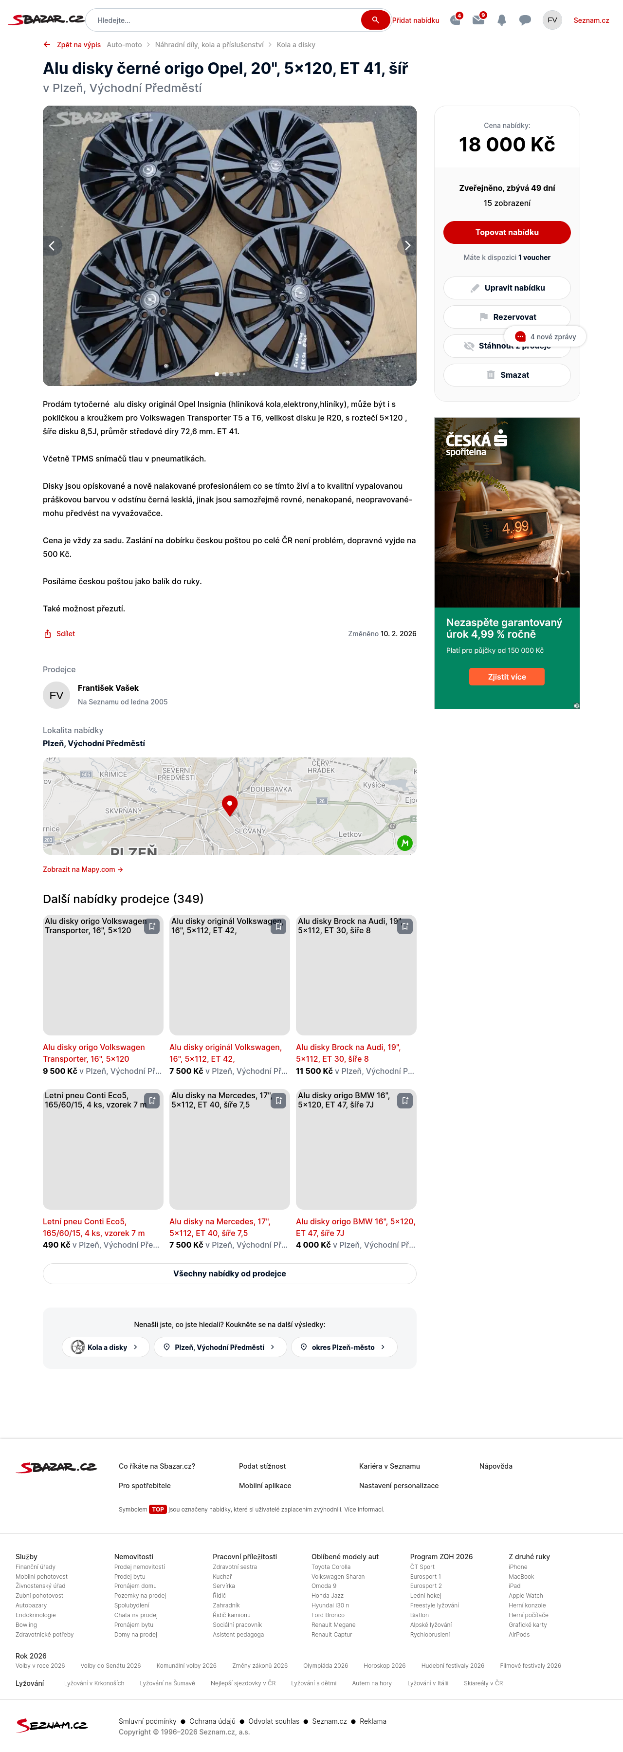
Task: Open the notifications bell icon
Action: [502, 20]
